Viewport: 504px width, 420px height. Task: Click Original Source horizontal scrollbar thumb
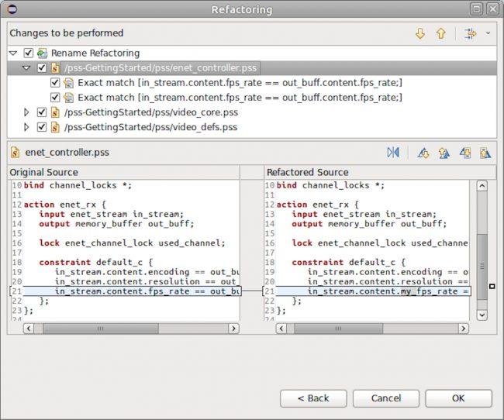(101, 329)
